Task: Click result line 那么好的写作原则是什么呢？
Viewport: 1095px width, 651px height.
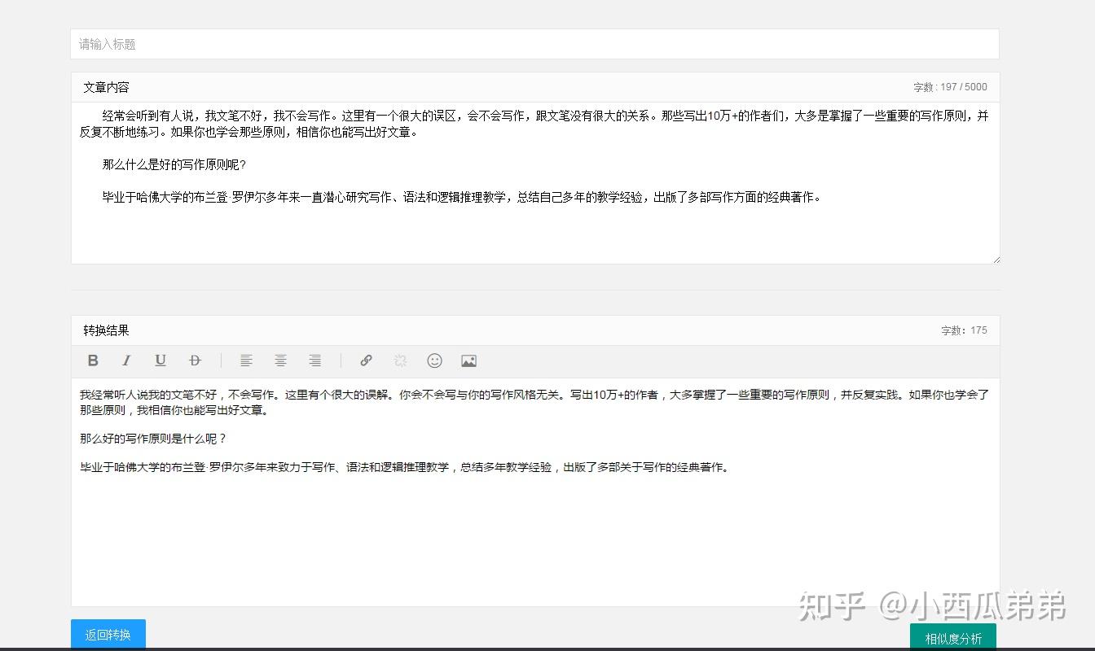Action: click(x=153, y=439)
